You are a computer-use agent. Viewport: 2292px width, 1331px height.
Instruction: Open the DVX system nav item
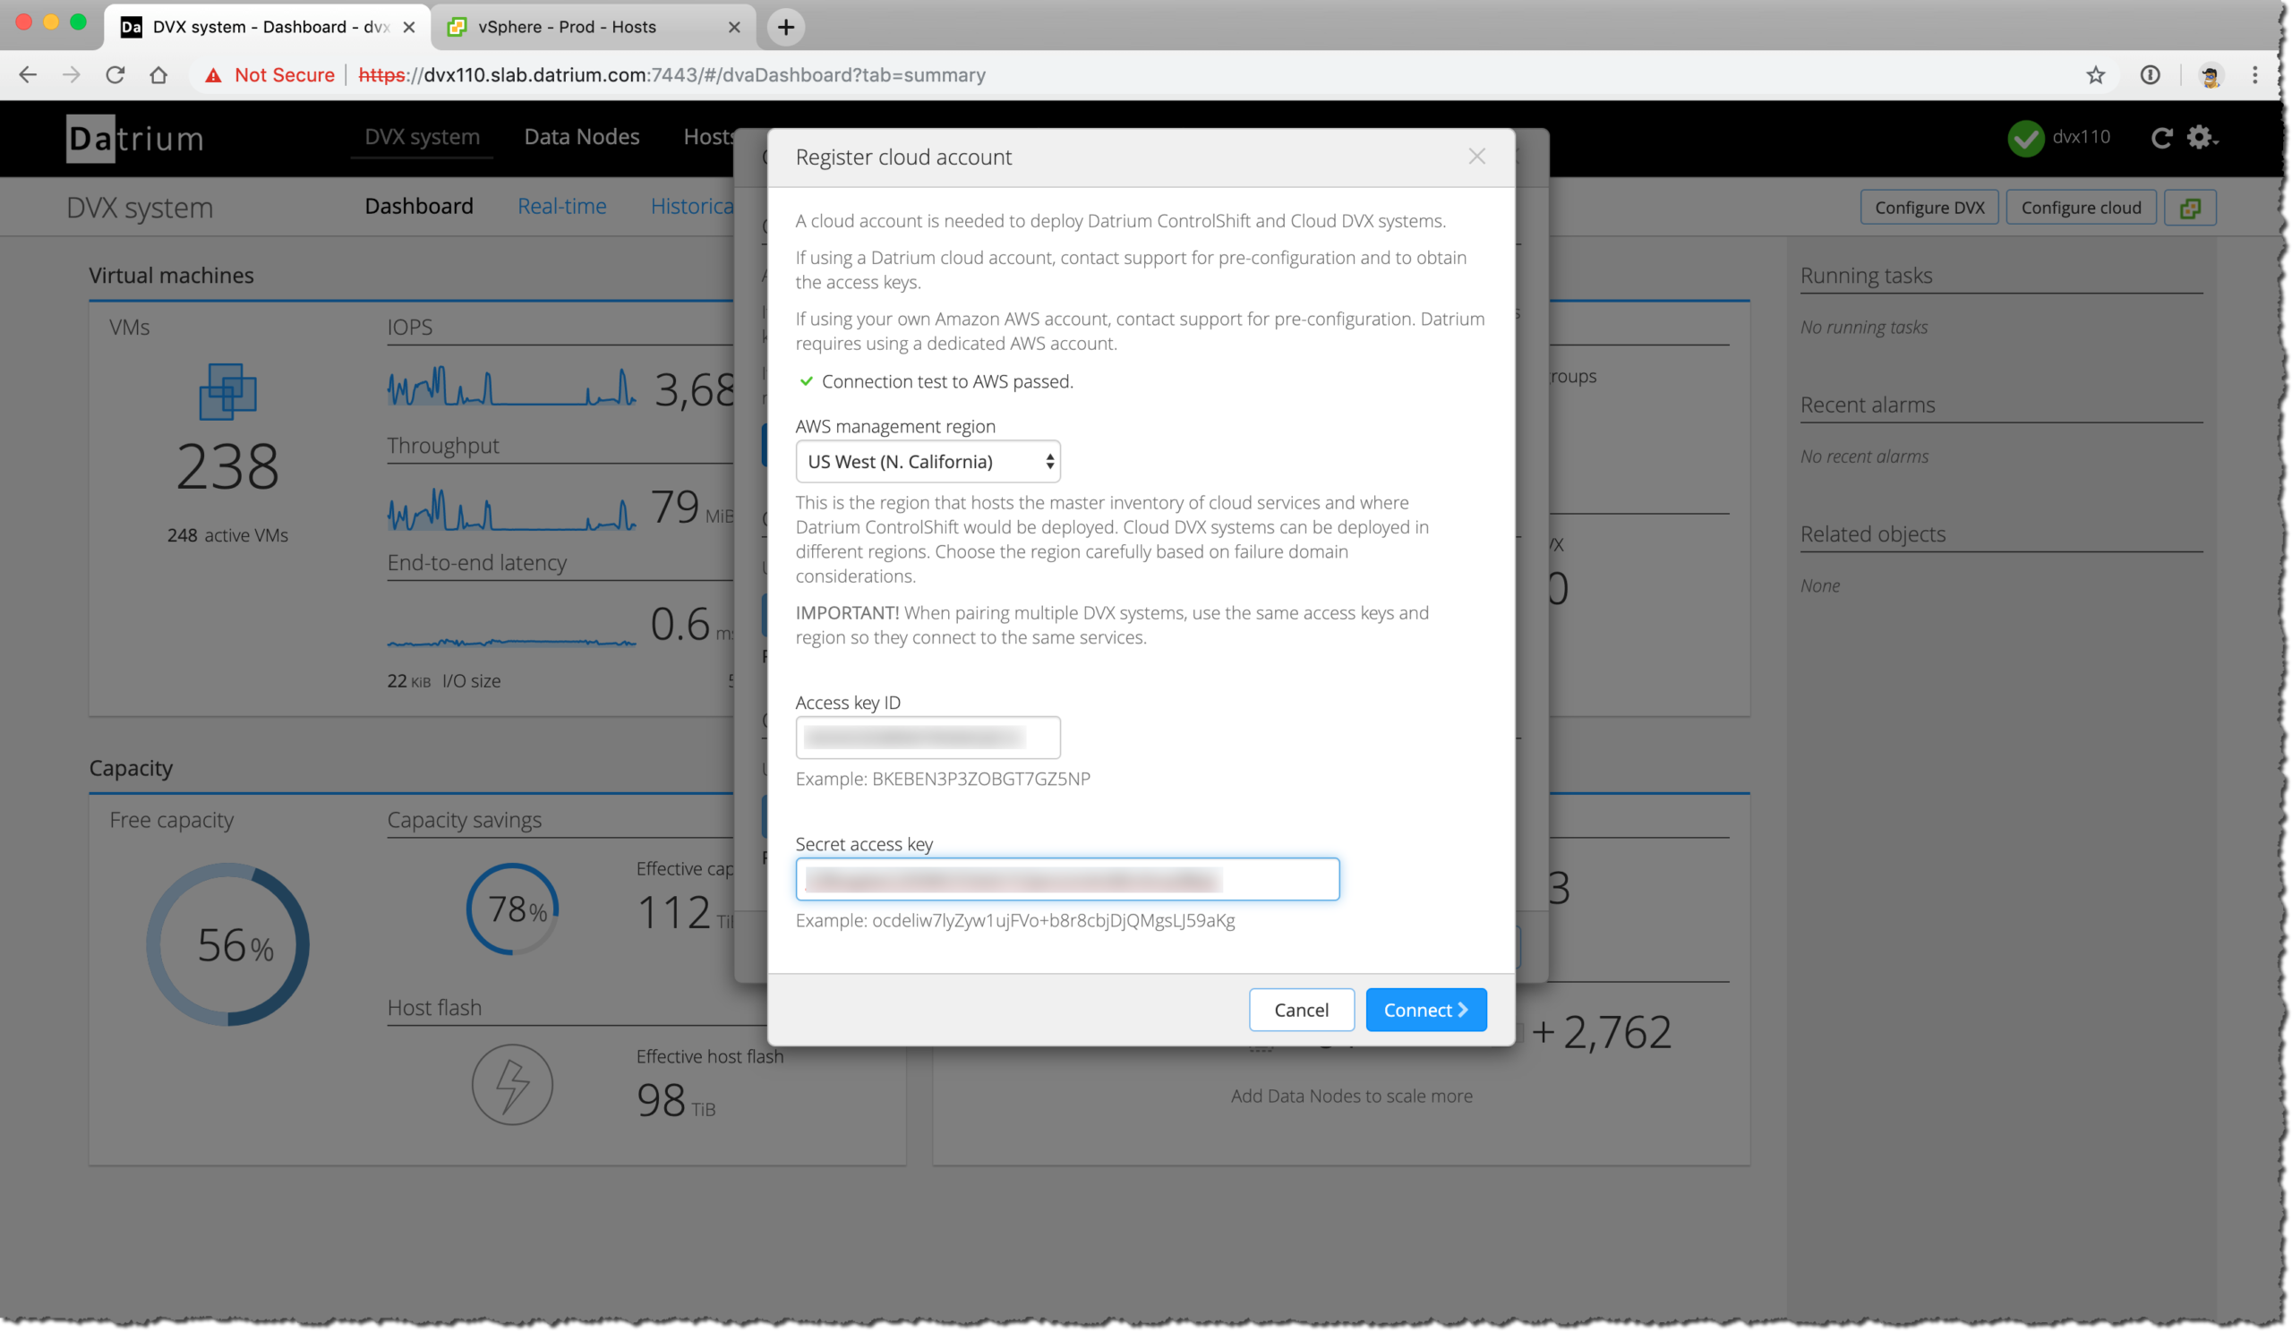[x=422, y=137]
